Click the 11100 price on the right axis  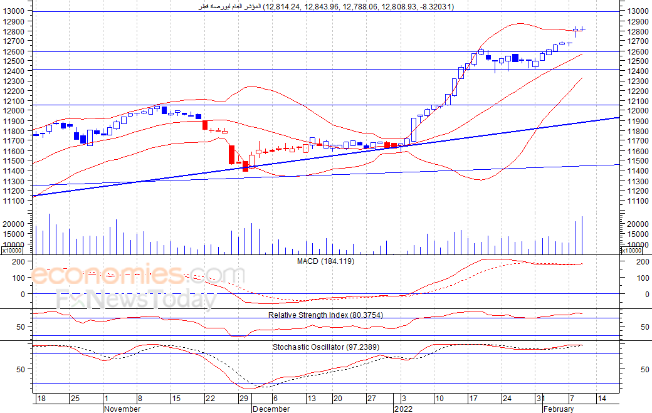point(638,201)
